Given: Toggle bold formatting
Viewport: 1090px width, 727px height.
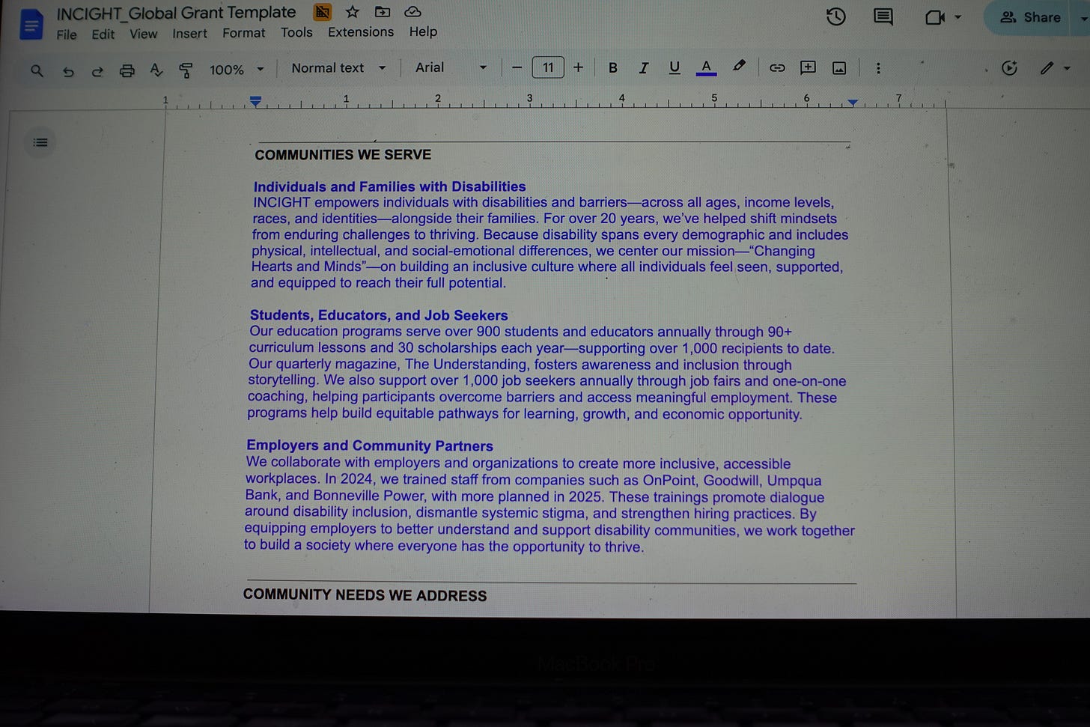Looking at the screenshot, I should pyautogui.click(x=612, y=67).
